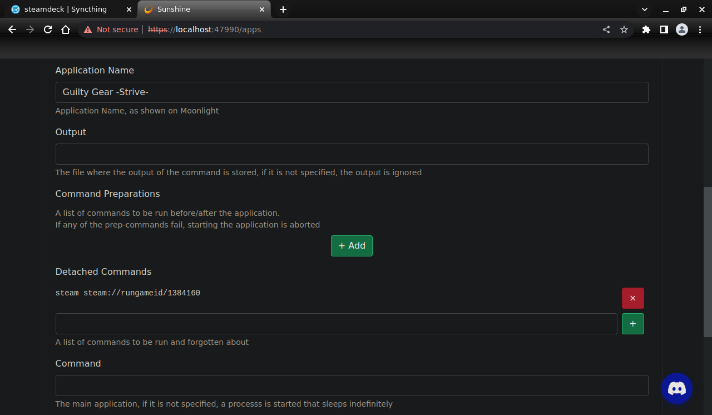Restore down the browser window

coord(684,9)
